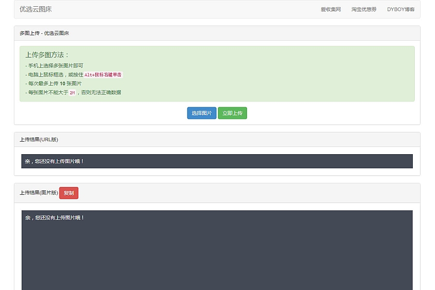Image resolution: width=435 pixels, height=290 pixels.
Task: Click the 多图上传 - 优选云图床 panel heading
Action: [217, 33]
